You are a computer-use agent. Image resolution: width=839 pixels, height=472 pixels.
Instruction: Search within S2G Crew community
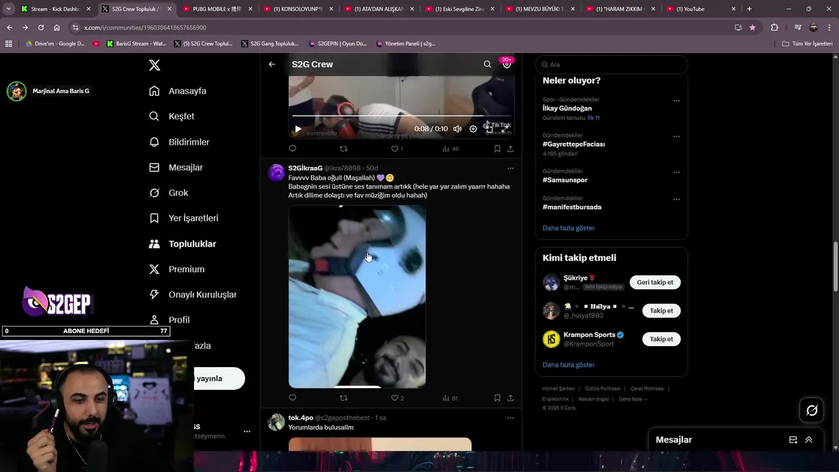487,64
